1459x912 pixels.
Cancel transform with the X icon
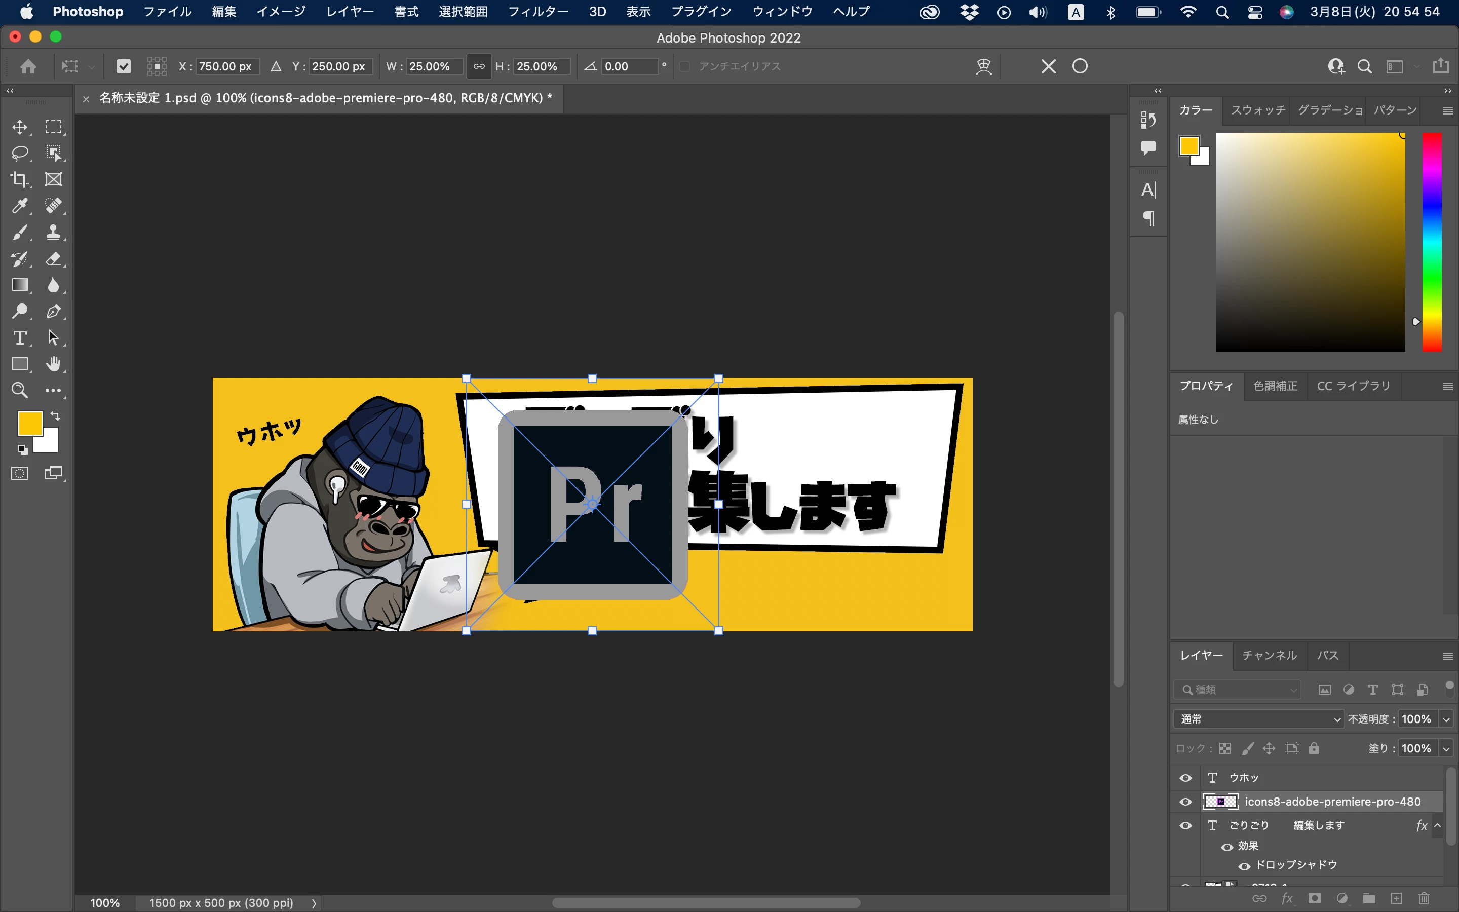1048,66
